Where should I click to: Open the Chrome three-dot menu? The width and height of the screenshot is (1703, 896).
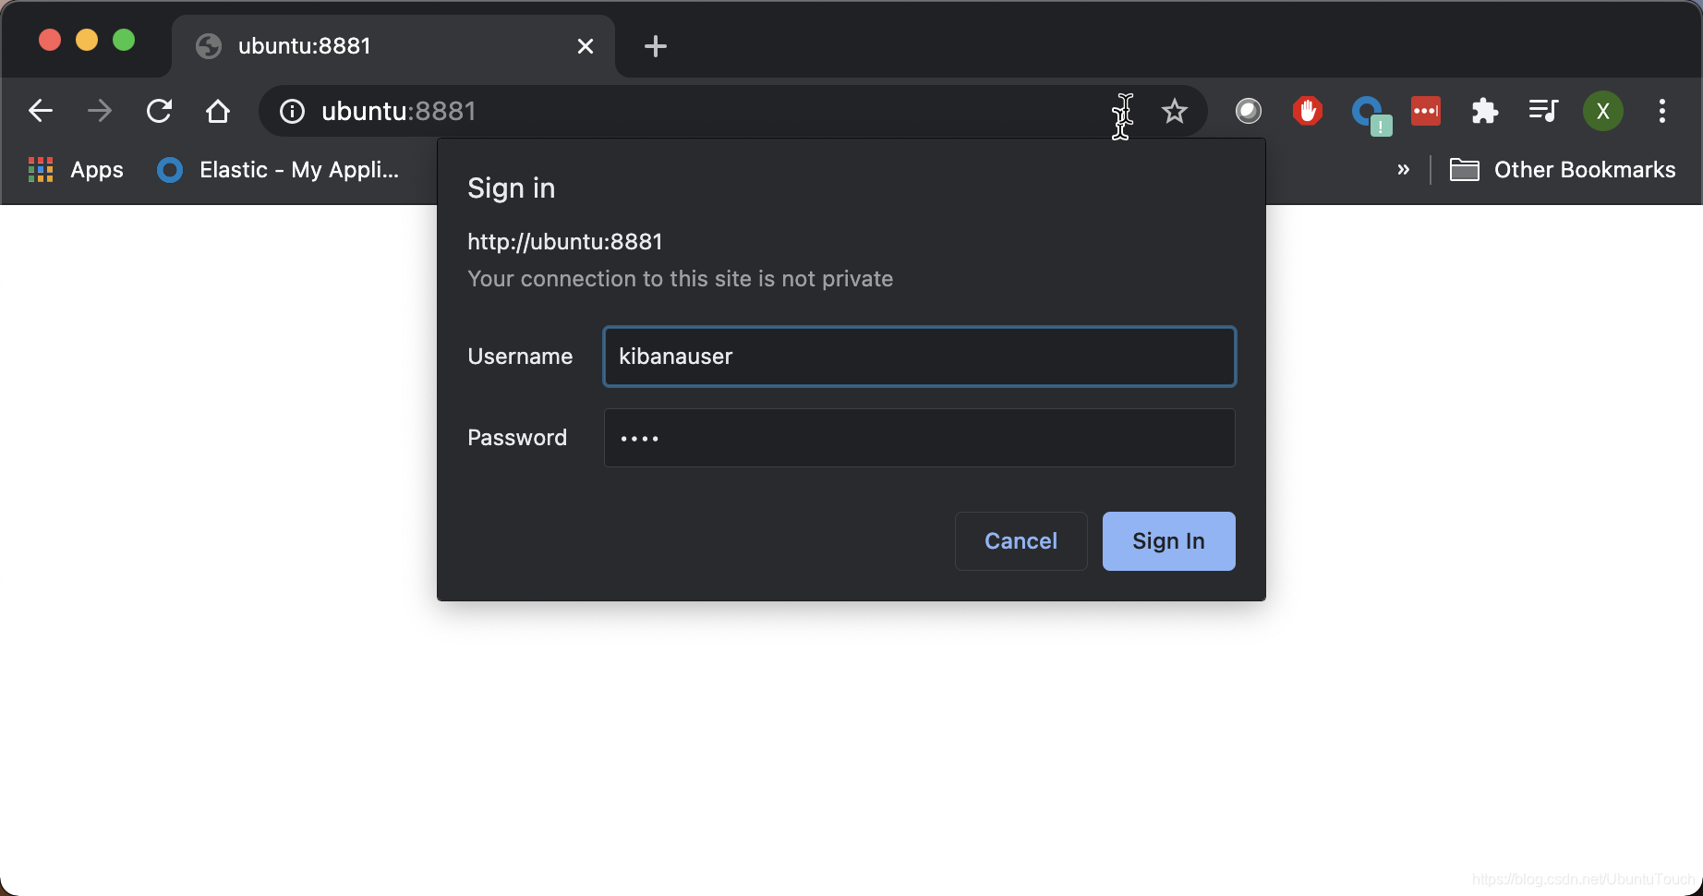tap(1662, 111)
